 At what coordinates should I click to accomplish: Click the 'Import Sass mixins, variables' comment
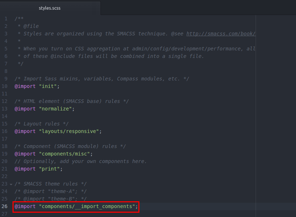pos(102,79)
